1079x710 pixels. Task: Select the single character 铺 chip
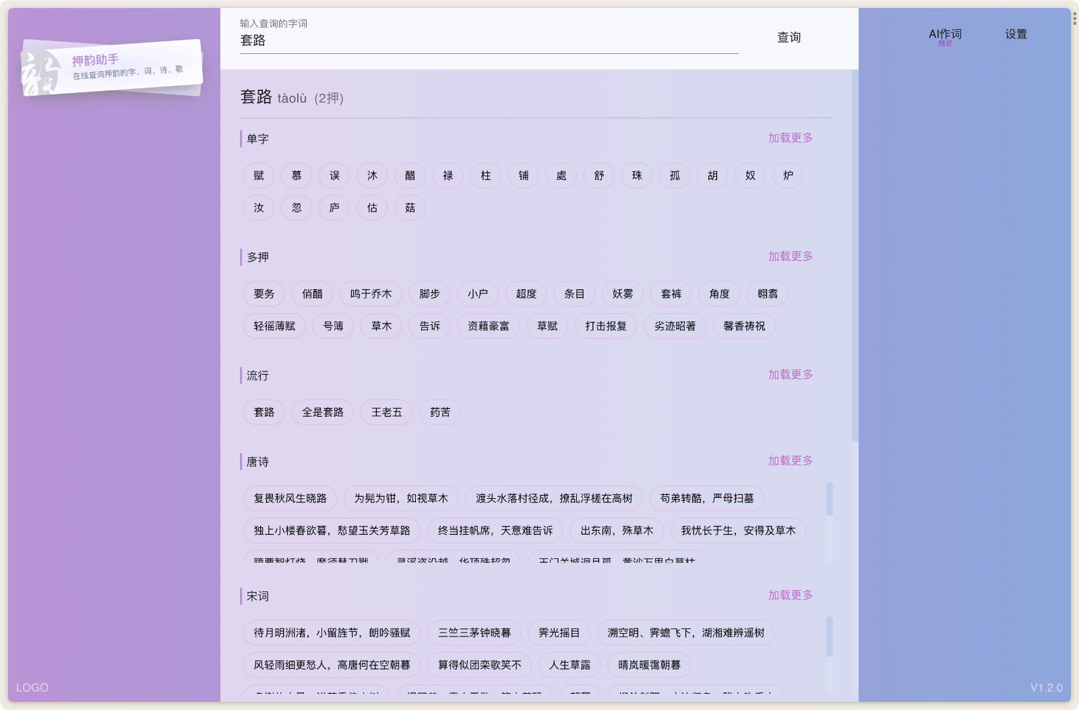coord(523,176)
